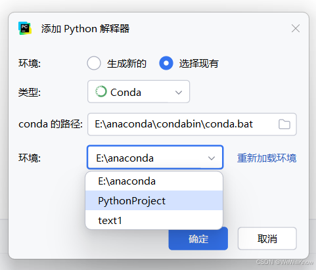Click the 取消 cancel button
316x270 pixels.
[267, 238]
